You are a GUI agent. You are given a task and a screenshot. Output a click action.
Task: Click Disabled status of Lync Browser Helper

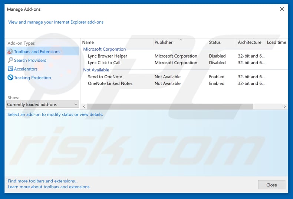click(x=217, y=56)
